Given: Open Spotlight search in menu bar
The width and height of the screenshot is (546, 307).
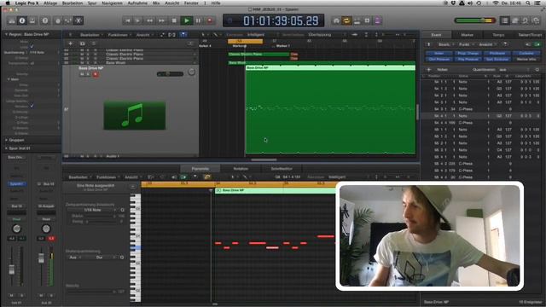Looking at the screenshot, I should point(528,3).
